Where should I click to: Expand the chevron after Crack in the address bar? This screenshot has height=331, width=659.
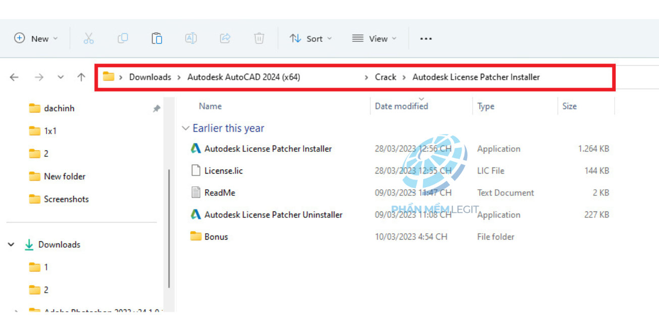404,77
